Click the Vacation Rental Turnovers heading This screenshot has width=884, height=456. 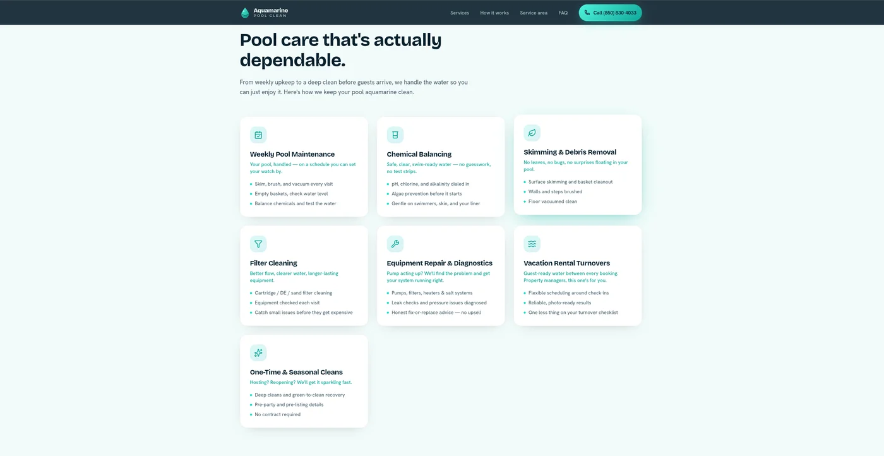tap(567, 263)
